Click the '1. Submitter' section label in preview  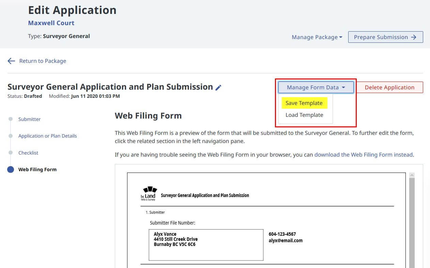pyautogui.click(x=155, y=213)
